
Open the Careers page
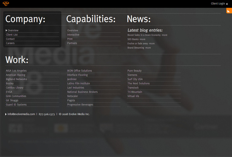point(10,43)
